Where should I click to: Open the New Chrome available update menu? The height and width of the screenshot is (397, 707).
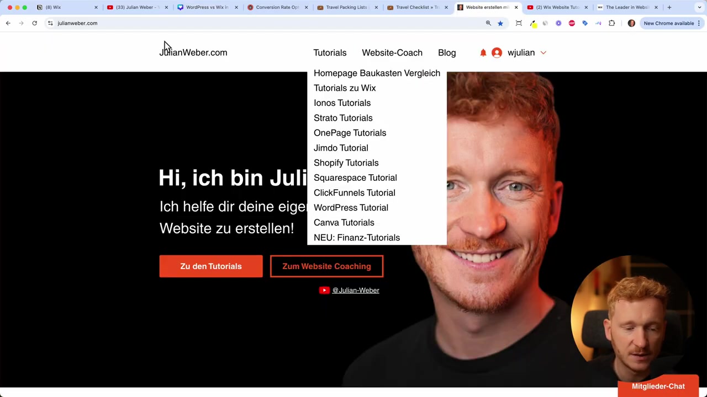pyautogui.click(x=672, y=23)
